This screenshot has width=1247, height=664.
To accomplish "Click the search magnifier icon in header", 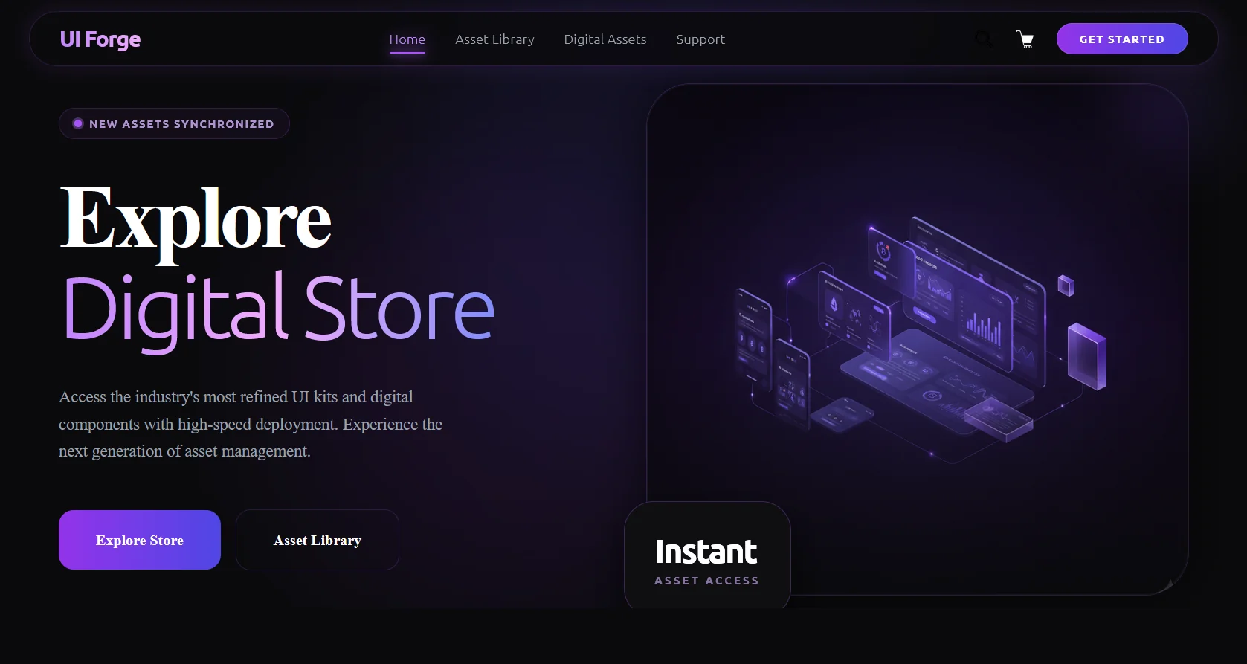I will pyautogui.click(x=983, y=39).
